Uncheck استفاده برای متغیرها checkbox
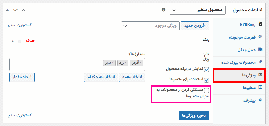The width and height of the screenshot is (269, 126). click(x=206, y=80)
